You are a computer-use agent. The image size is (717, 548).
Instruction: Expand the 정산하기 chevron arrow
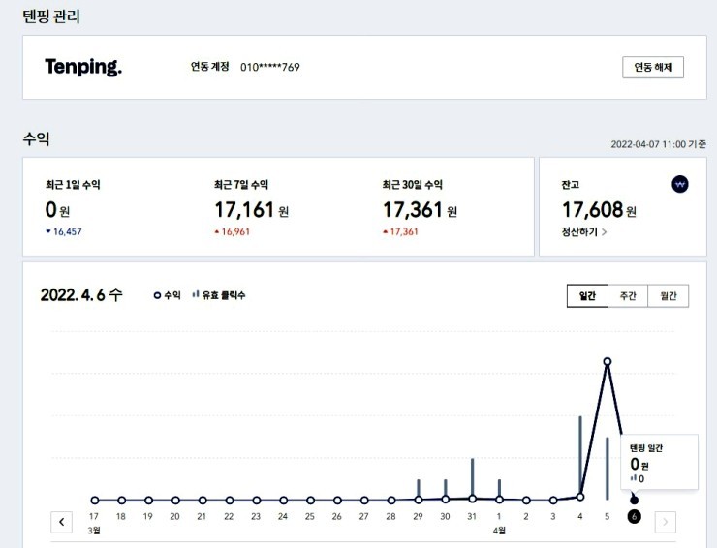[604, 232]
